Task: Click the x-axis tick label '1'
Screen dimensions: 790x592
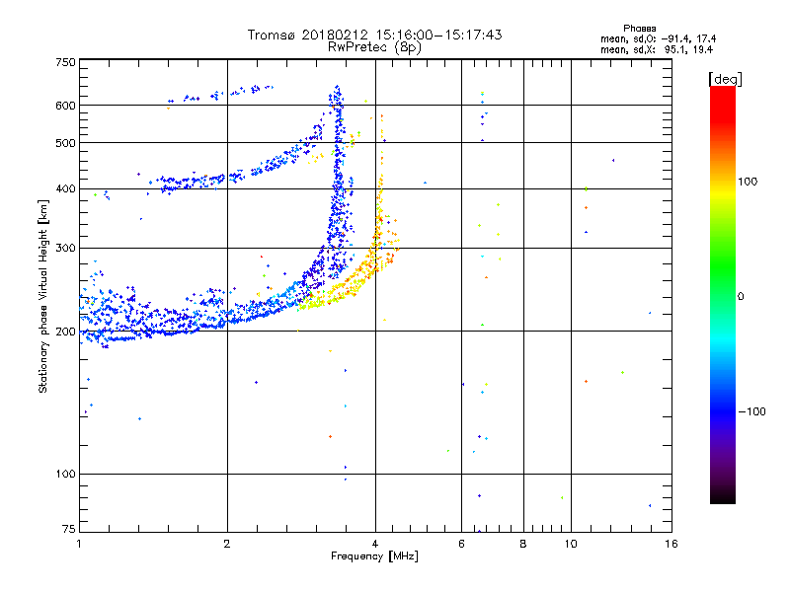Action: coord(79,544)
